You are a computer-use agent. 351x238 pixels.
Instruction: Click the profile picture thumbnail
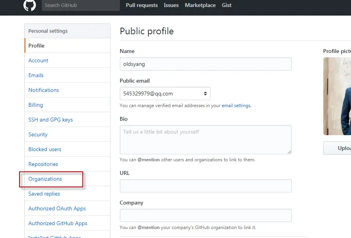[337, 96]
